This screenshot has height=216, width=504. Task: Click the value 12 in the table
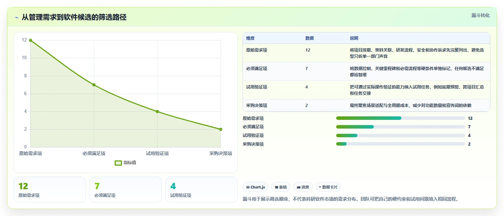click(308, 50)
